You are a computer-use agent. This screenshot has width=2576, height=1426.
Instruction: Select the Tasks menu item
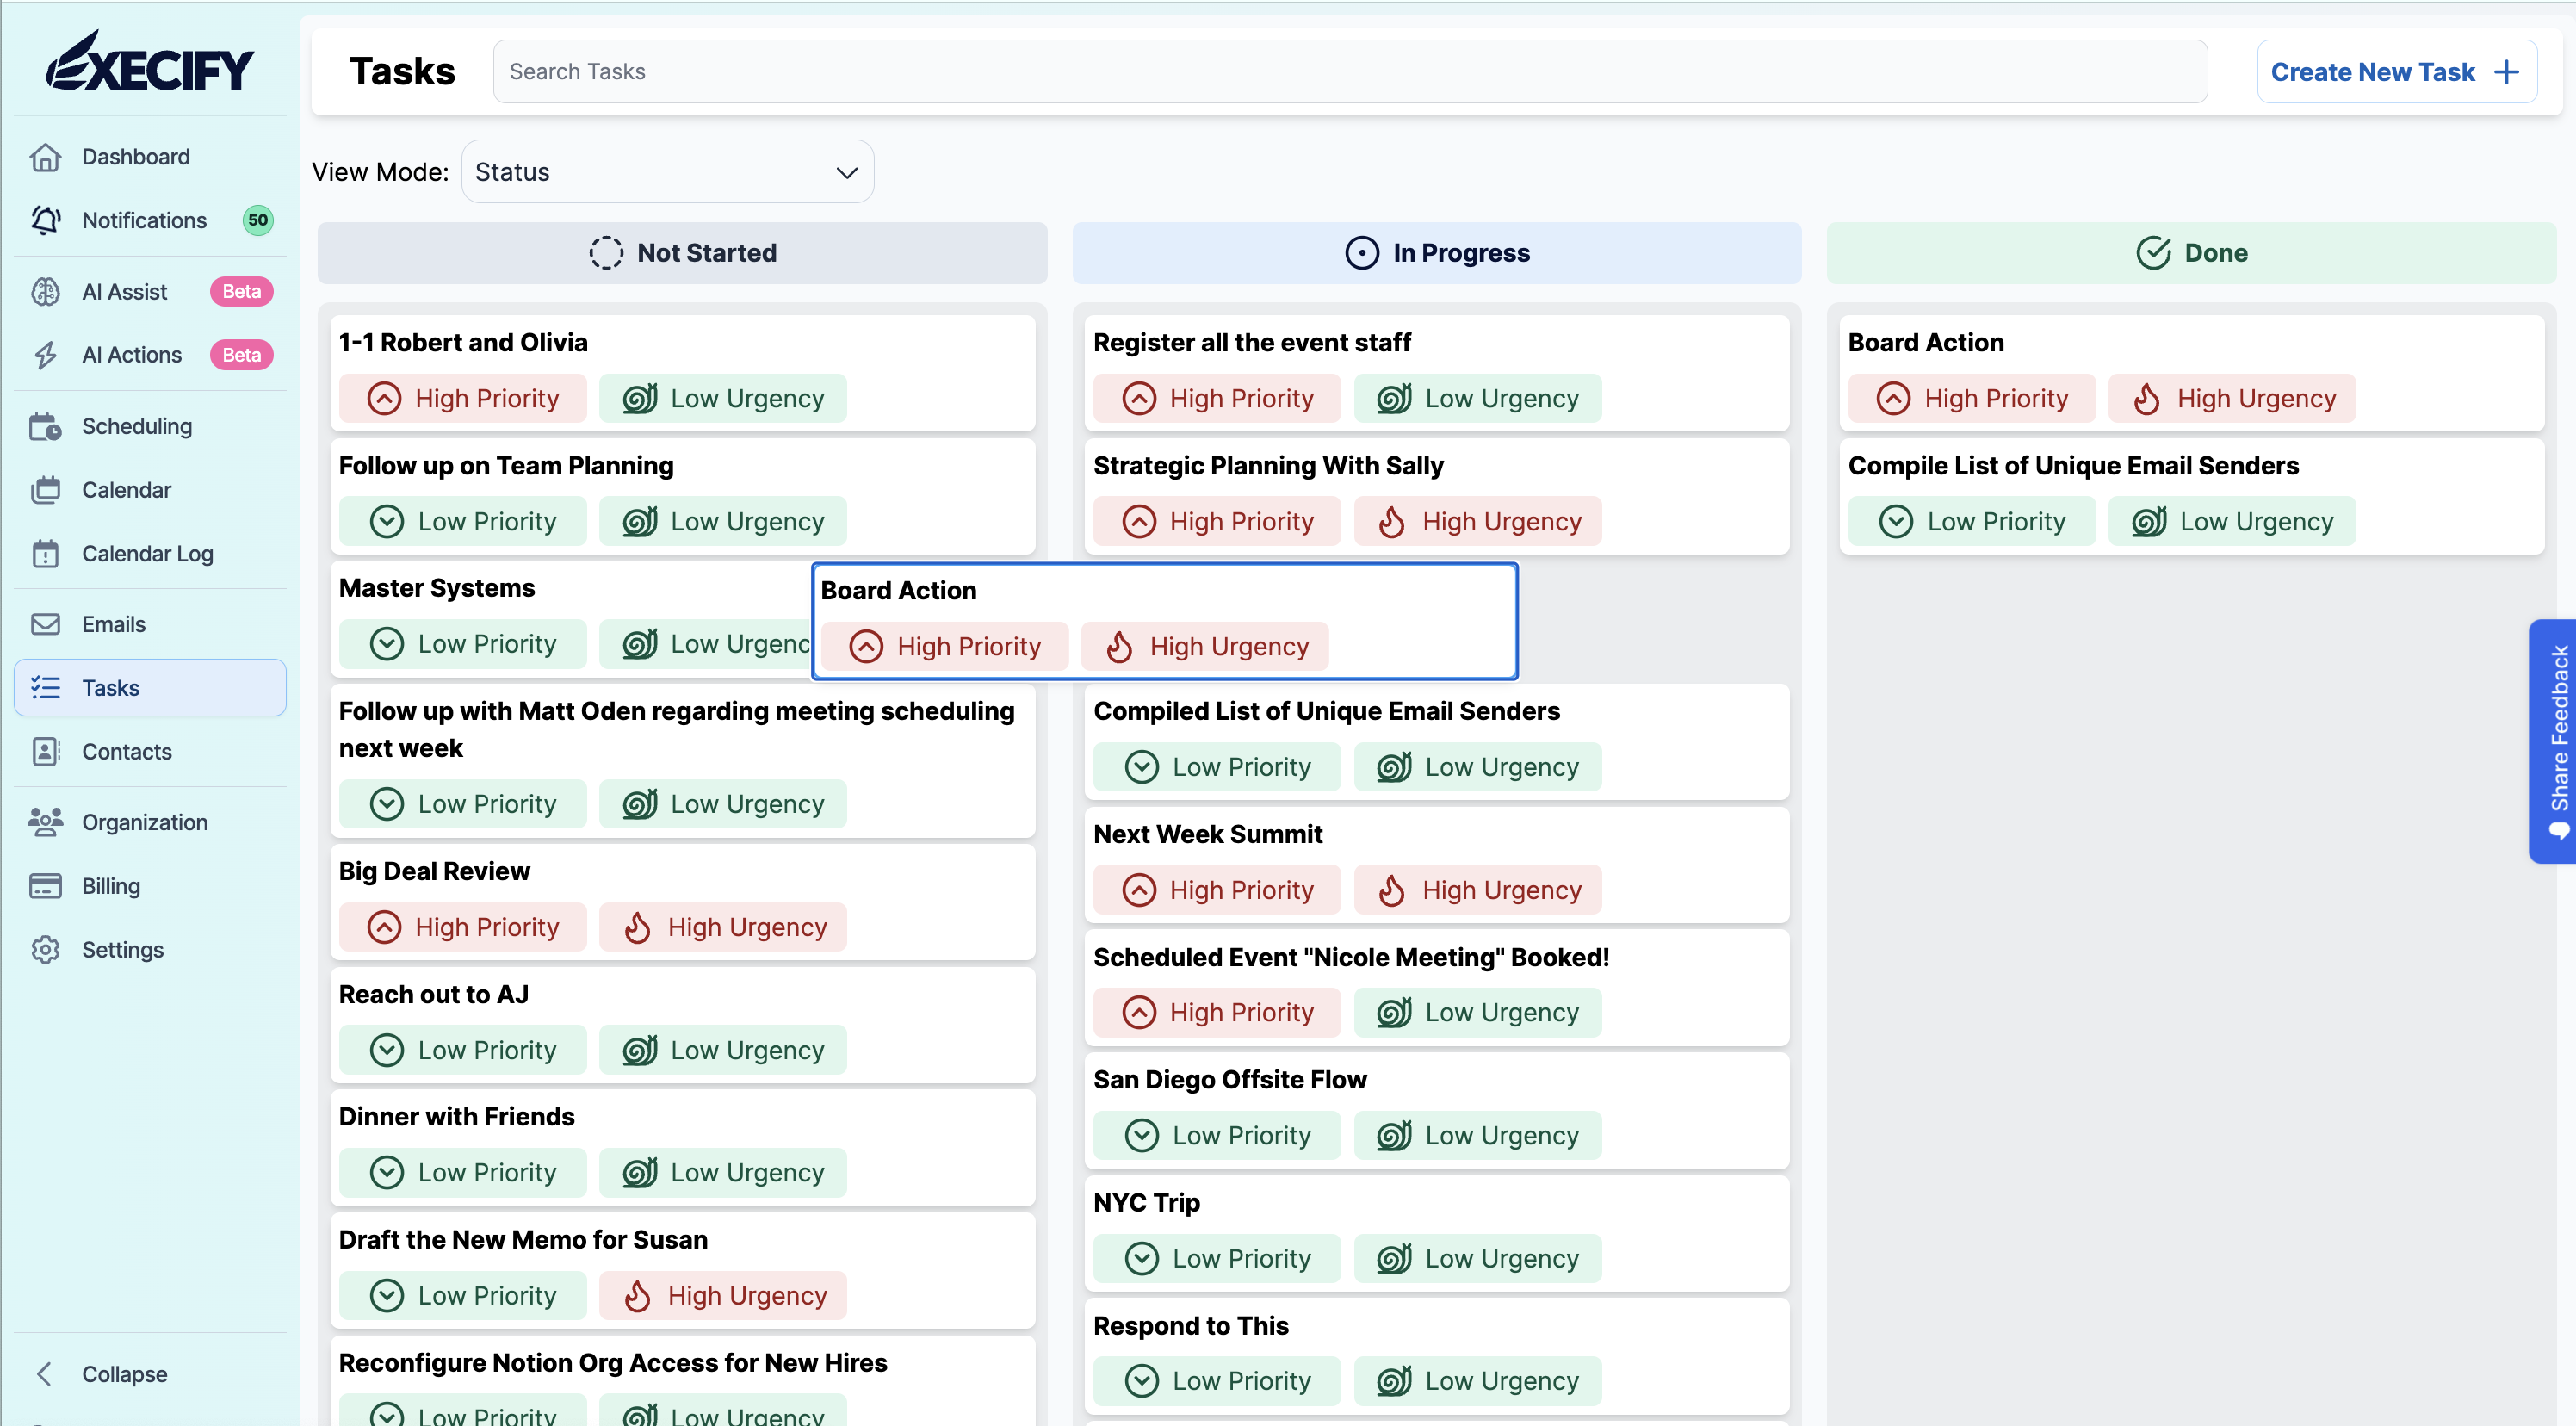(149, 686)
